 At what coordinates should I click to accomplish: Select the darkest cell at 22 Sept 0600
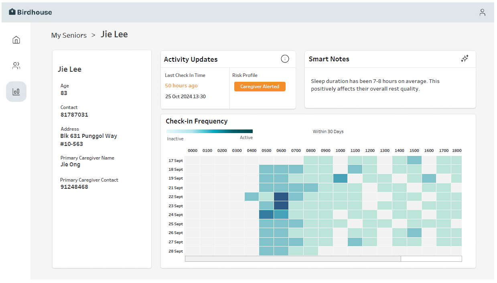click(281, 197)
